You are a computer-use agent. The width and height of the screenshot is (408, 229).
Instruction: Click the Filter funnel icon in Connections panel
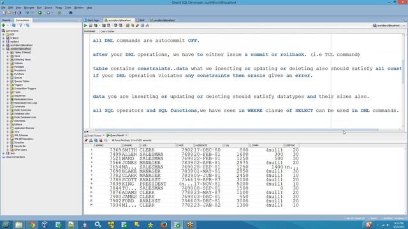(20, 25)
